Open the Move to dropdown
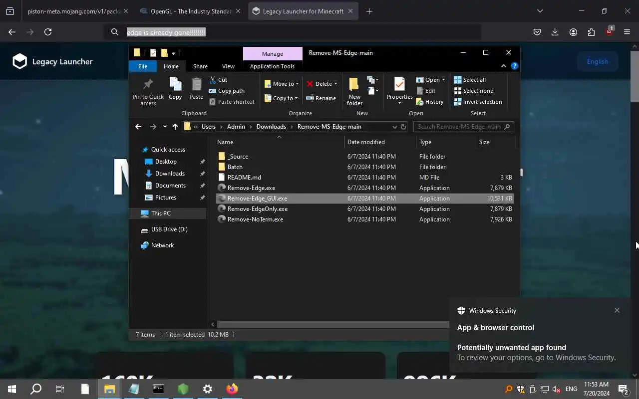Screen dimensions: 639x399 (282, 84)
